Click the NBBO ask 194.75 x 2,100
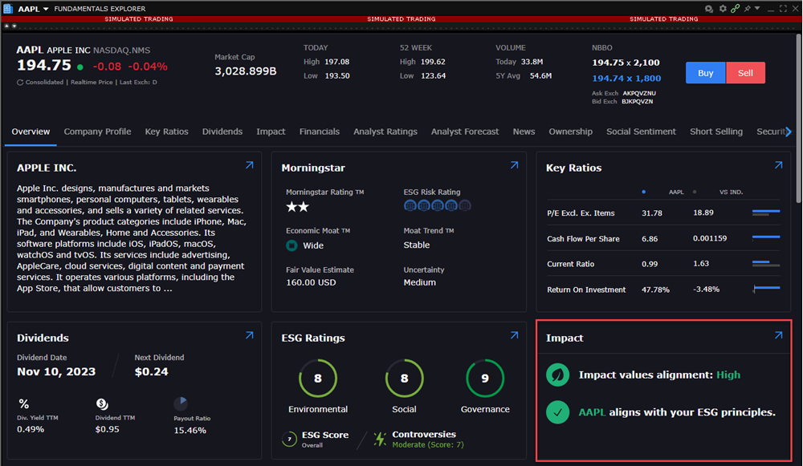Viewport: 803px width, 466px height. coord(626,63)
